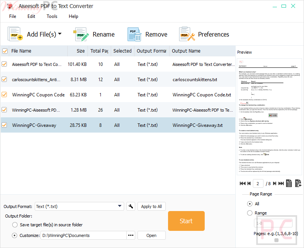Click Text (*.txt) cell in WinningPC-Giveaway row
The width and height of the screenshot is (304, 248).
click(147, 125)
